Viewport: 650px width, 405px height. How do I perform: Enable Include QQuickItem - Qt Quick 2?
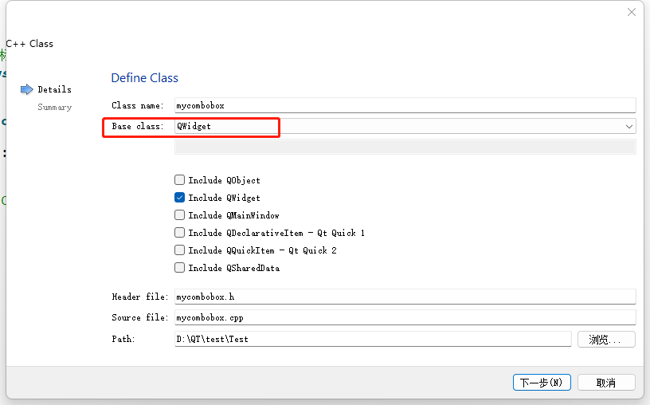(x=180, y=250)
